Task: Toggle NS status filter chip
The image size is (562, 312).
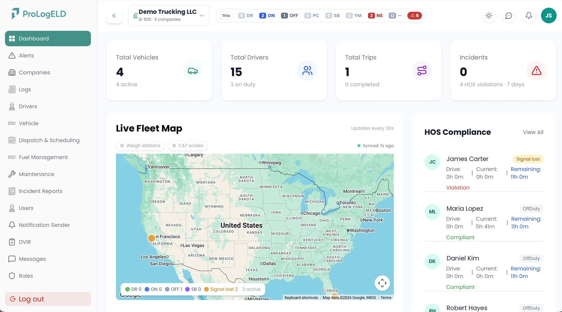Action: [375, 15]
